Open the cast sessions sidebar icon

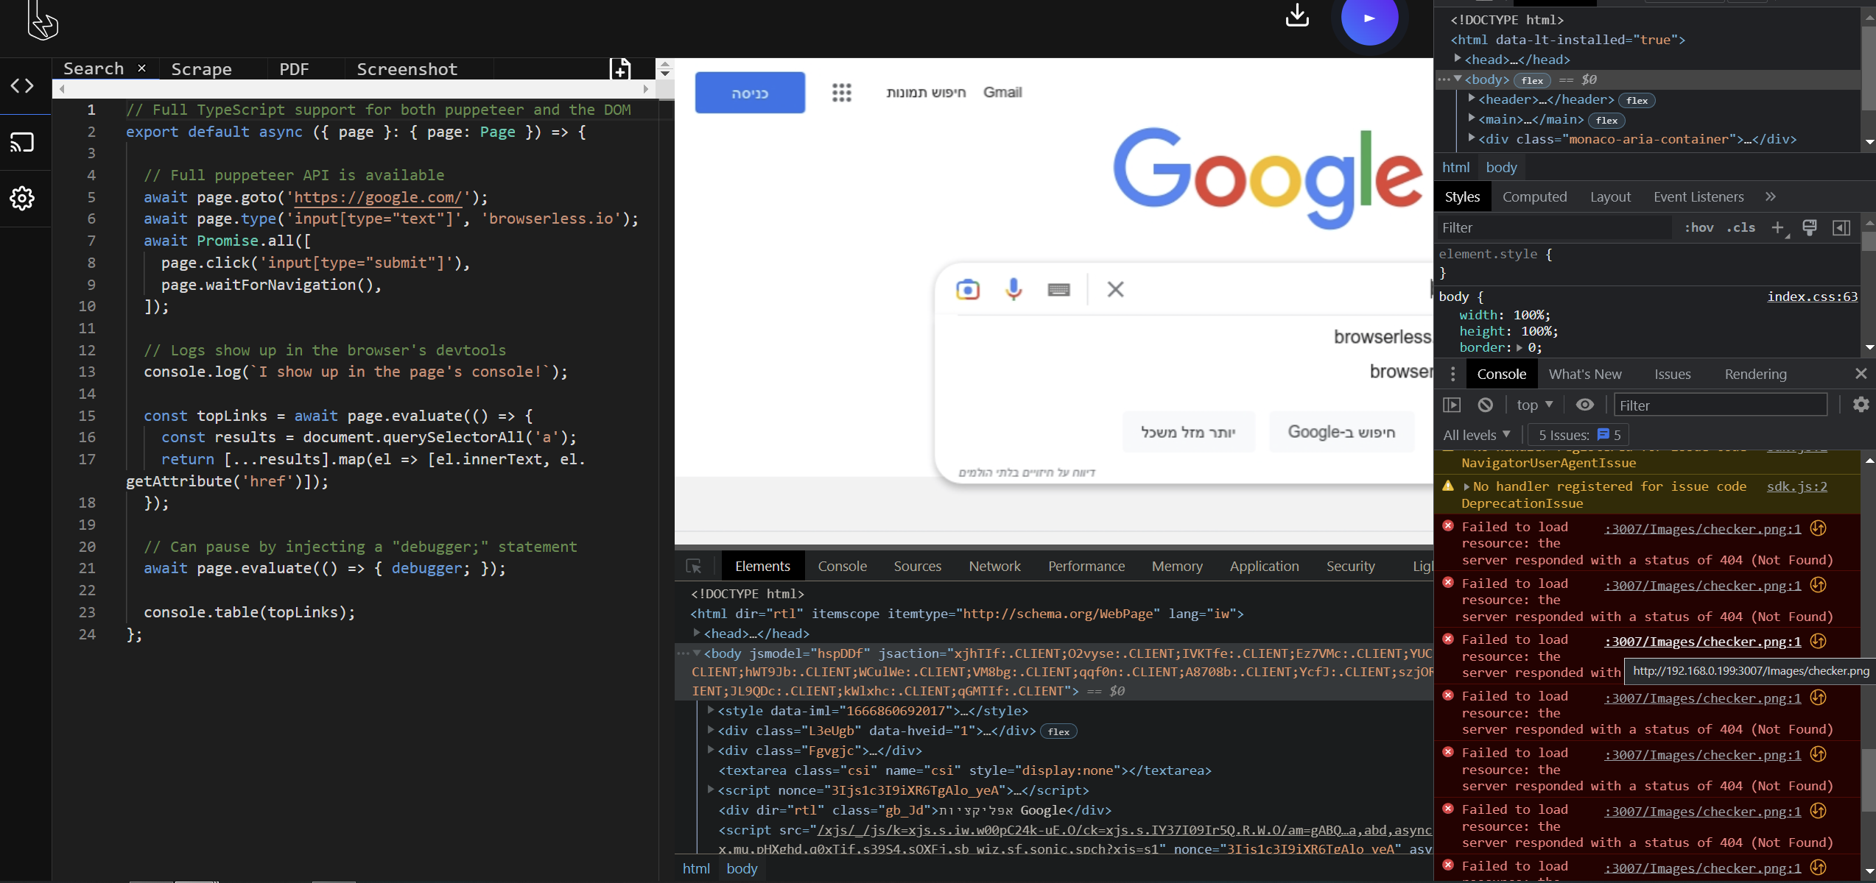[x=22, y=142]
